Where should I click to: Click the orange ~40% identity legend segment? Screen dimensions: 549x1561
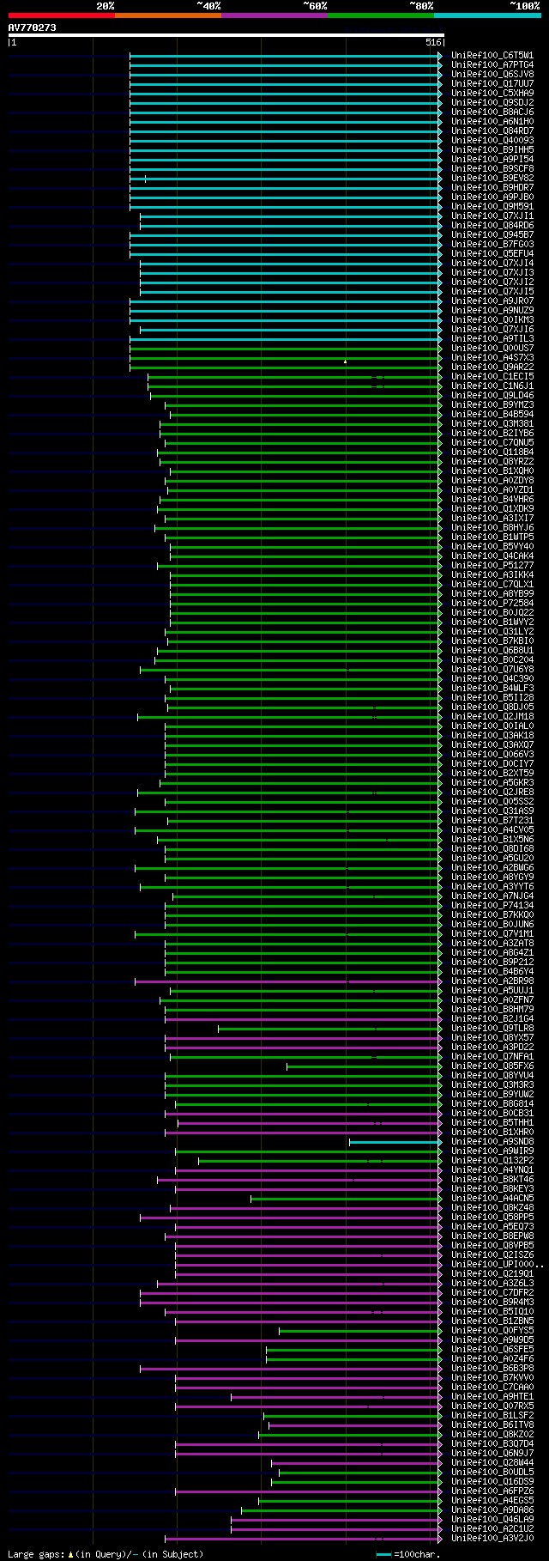click(167, 15)
